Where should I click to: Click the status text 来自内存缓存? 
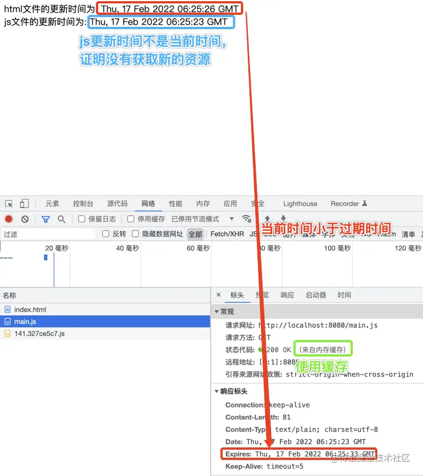[x=323, y=350]
